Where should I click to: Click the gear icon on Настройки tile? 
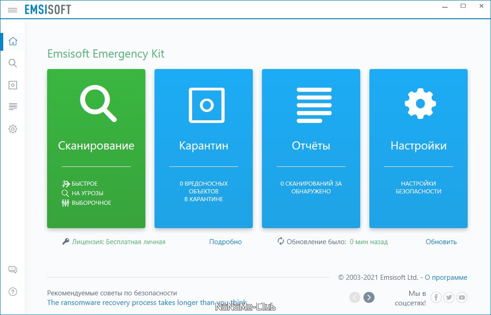click(x=420, y=104)
